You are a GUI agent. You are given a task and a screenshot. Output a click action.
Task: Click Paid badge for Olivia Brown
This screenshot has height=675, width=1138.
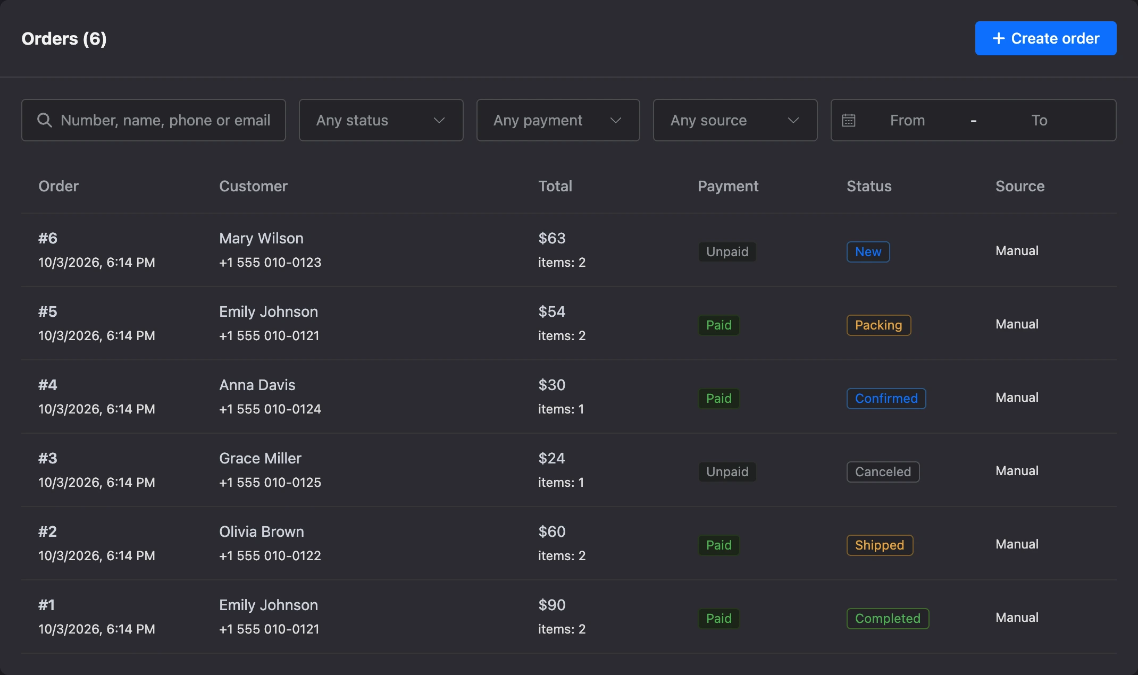click(718, 545)
